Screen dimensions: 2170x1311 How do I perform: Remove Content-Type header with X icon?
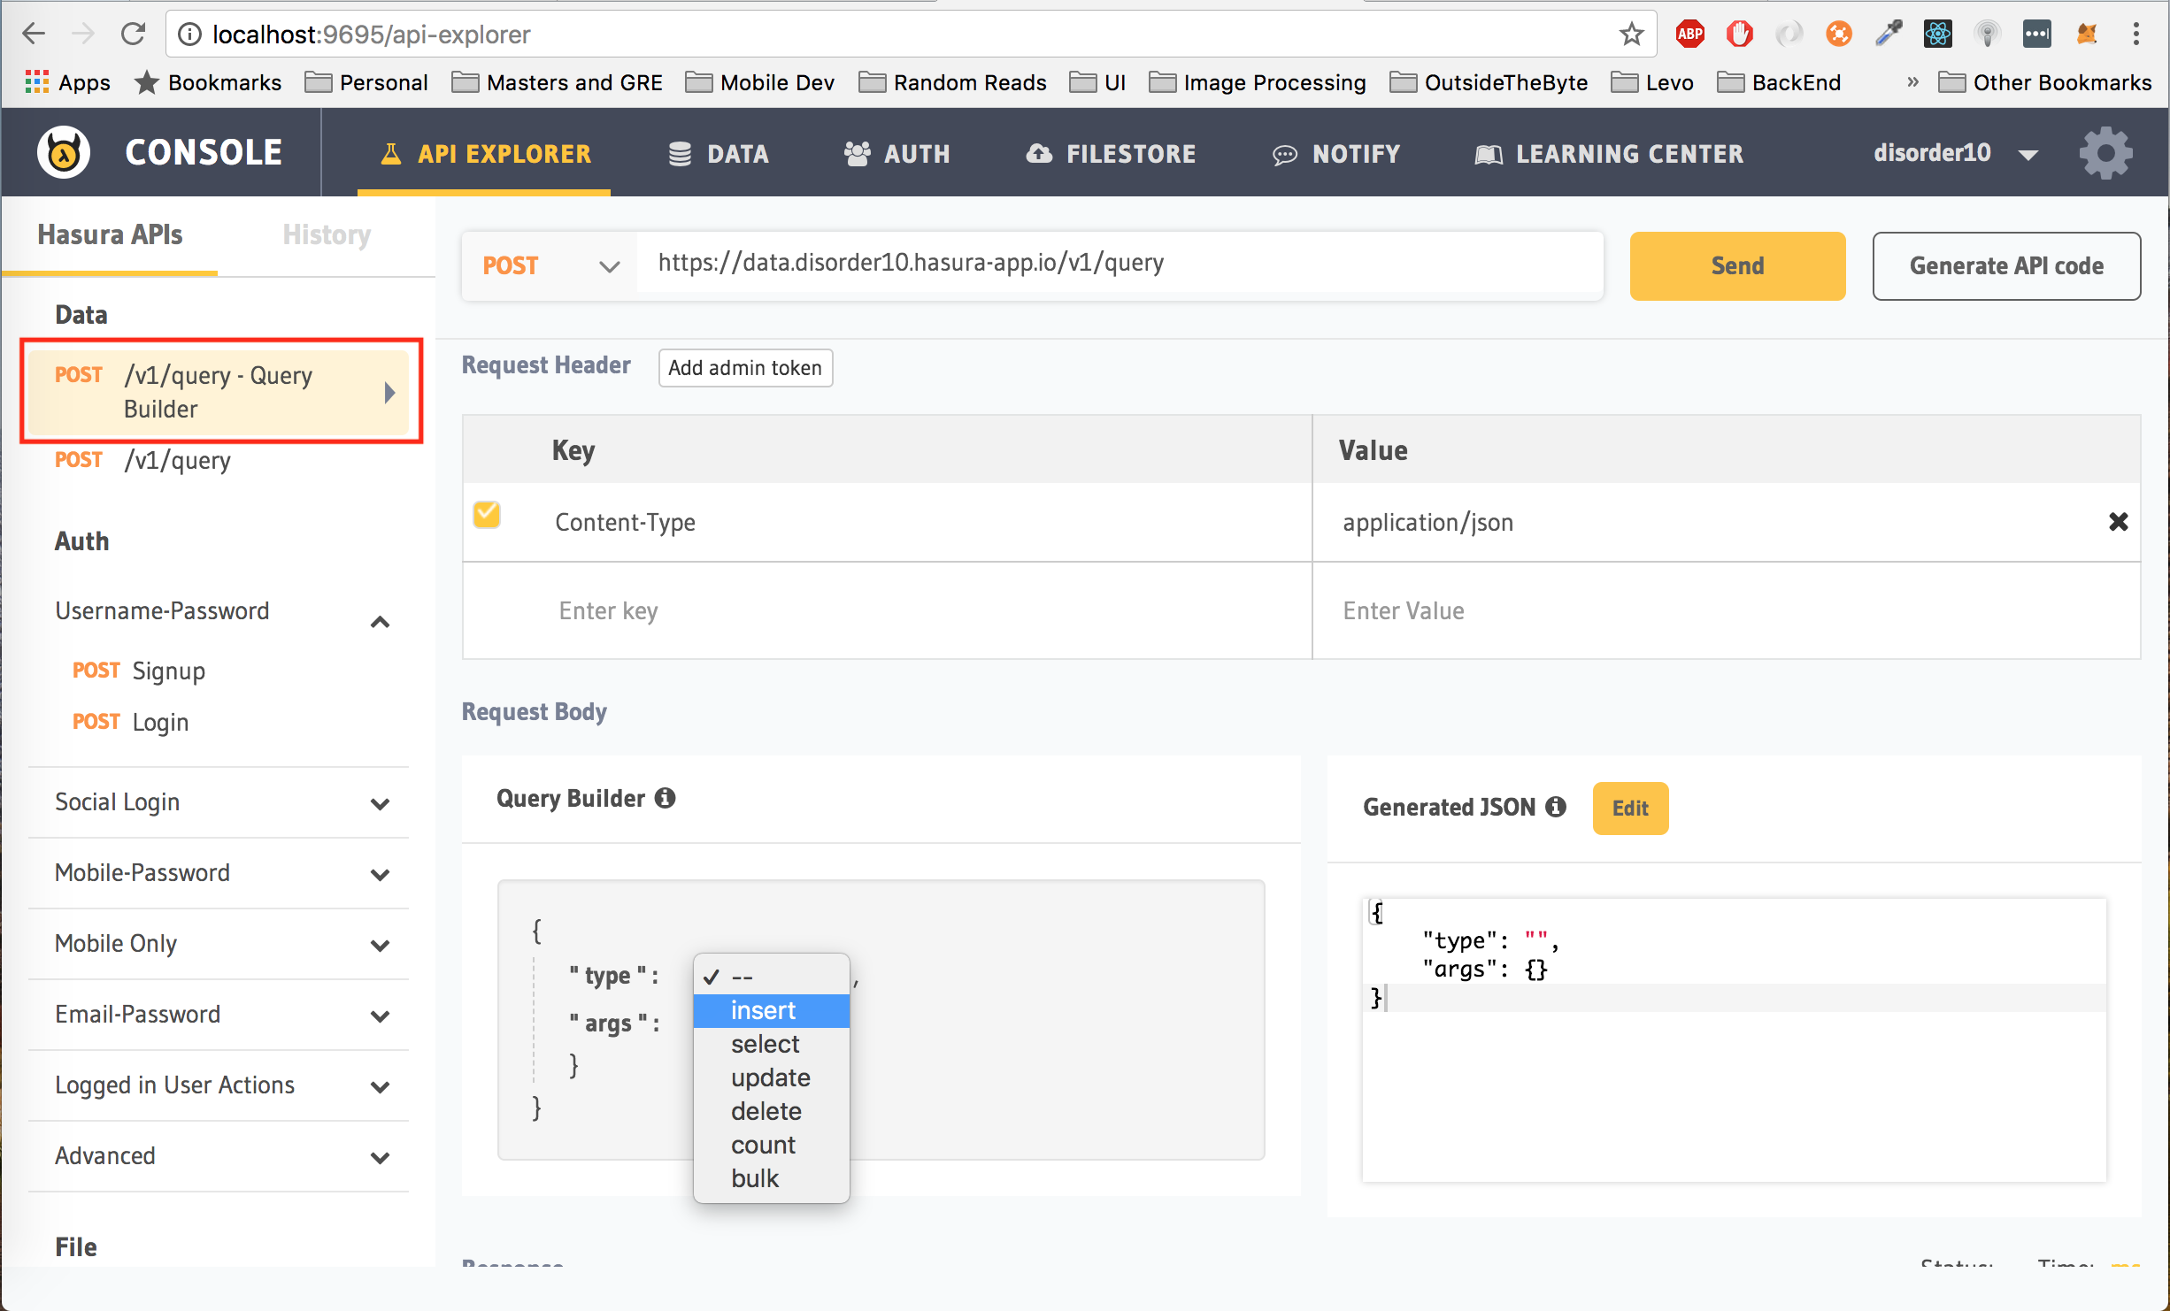tap(2118, 522)
